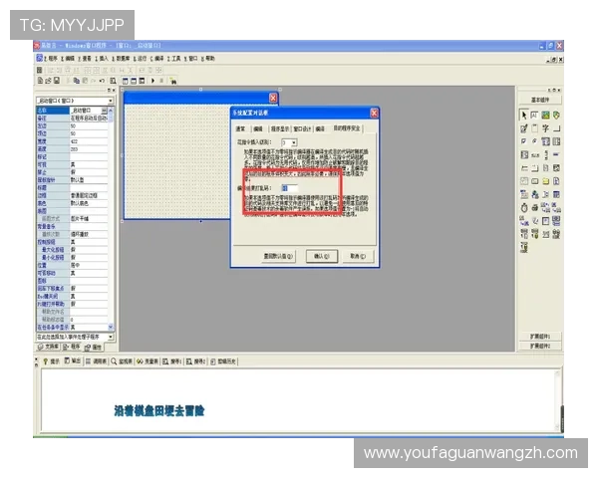Click the 编译结果打乱码 input field

289,188
